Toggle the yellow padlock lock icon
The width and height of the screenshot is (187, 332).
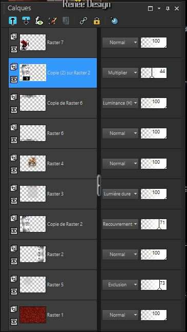96,21
